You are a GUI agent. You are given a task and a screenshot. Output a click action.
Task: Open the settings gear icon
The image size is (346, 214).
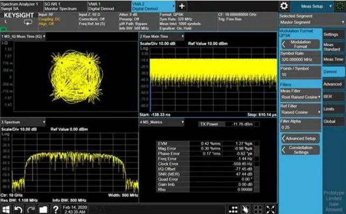coord(284,6)
